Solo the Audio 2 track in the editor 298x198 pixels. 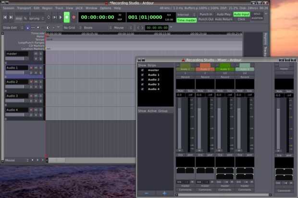coord(40,82)
